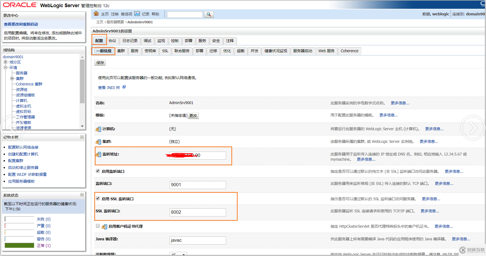This screenshot has width=486, height=256.
Task: Switch to the 日志记录 tab
Action: point(130,41)
